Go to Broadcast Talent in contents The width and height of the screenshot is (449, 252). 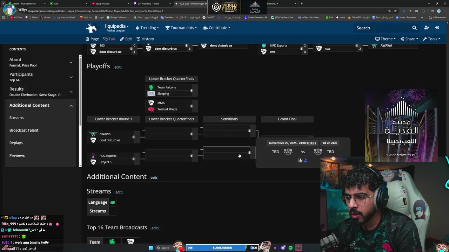point(24,130)
